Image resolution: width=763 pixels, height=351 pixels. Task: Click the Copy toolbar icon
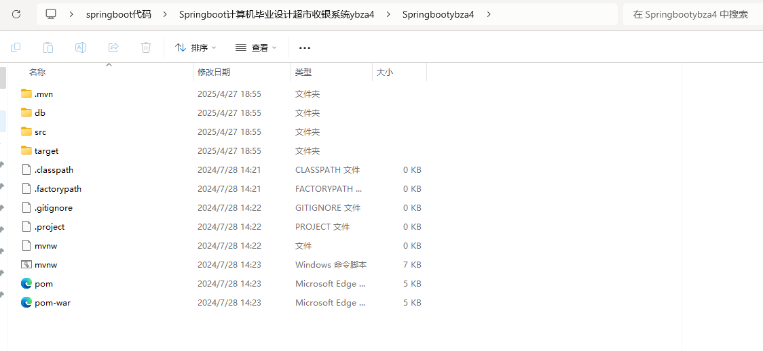[x=16, y=47]
